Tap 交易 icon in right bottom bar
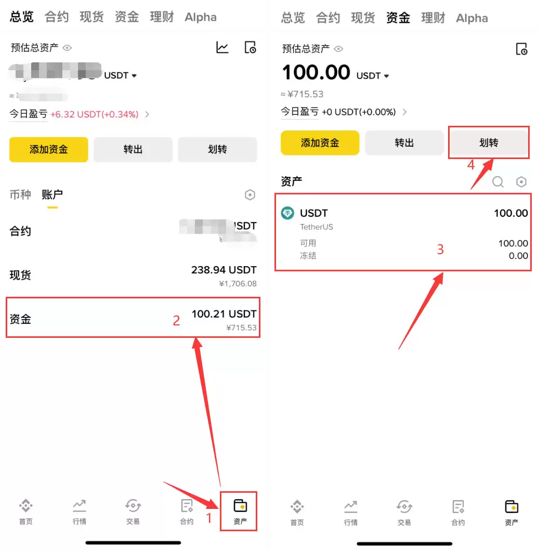This screenshot has width=538, height=551. click(404, 513)
